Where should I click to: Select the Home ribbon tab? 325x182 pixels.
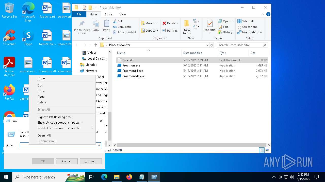(93, 14)
